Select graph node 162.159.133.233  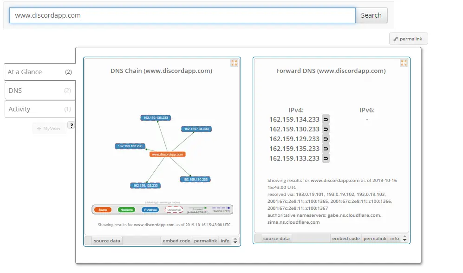tap(130, 146)
